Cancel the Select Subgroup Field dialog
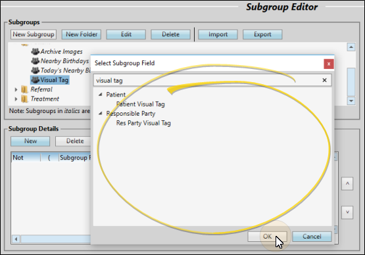The height and width of the screenshot is (255, 365). coord(312,237)
